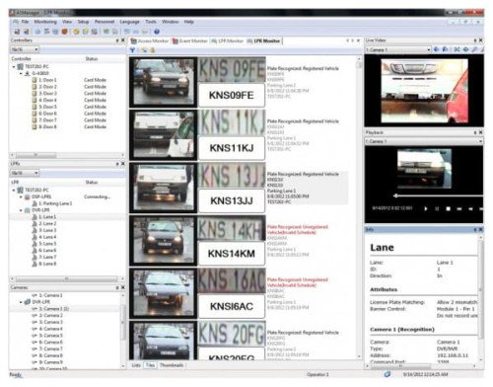Stop playback in the Playback panel
493x387 pixels.
448,208
